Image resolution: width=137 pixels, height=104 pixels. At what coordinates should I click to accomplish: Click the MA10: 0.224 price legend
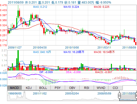tap(71, 7)
